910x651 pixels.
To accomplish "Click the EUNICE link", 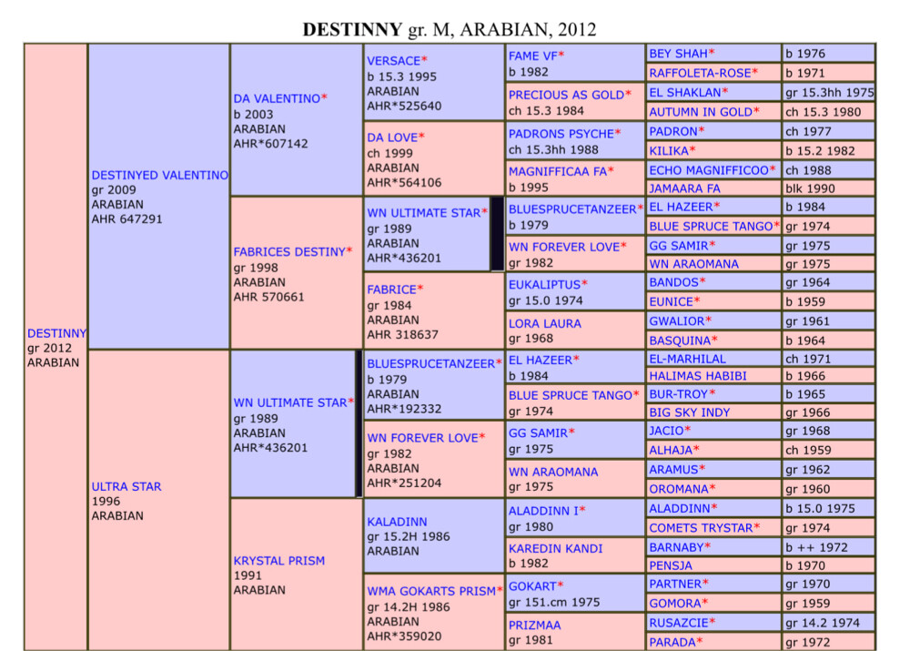I will [671, 301].
